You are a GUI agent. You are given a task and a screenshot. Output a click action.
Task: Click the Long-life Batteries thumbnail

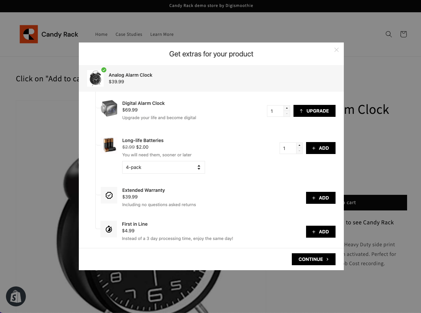coord(109,145)
